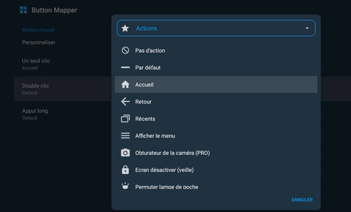
Task: Click the dash icon beside Par défaut
Action: click(125, 67)
